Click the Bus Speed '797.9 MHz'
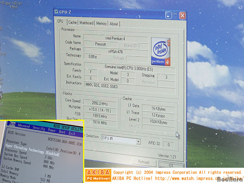This screenshot has height=183, width=244. [x=100, y=123]
